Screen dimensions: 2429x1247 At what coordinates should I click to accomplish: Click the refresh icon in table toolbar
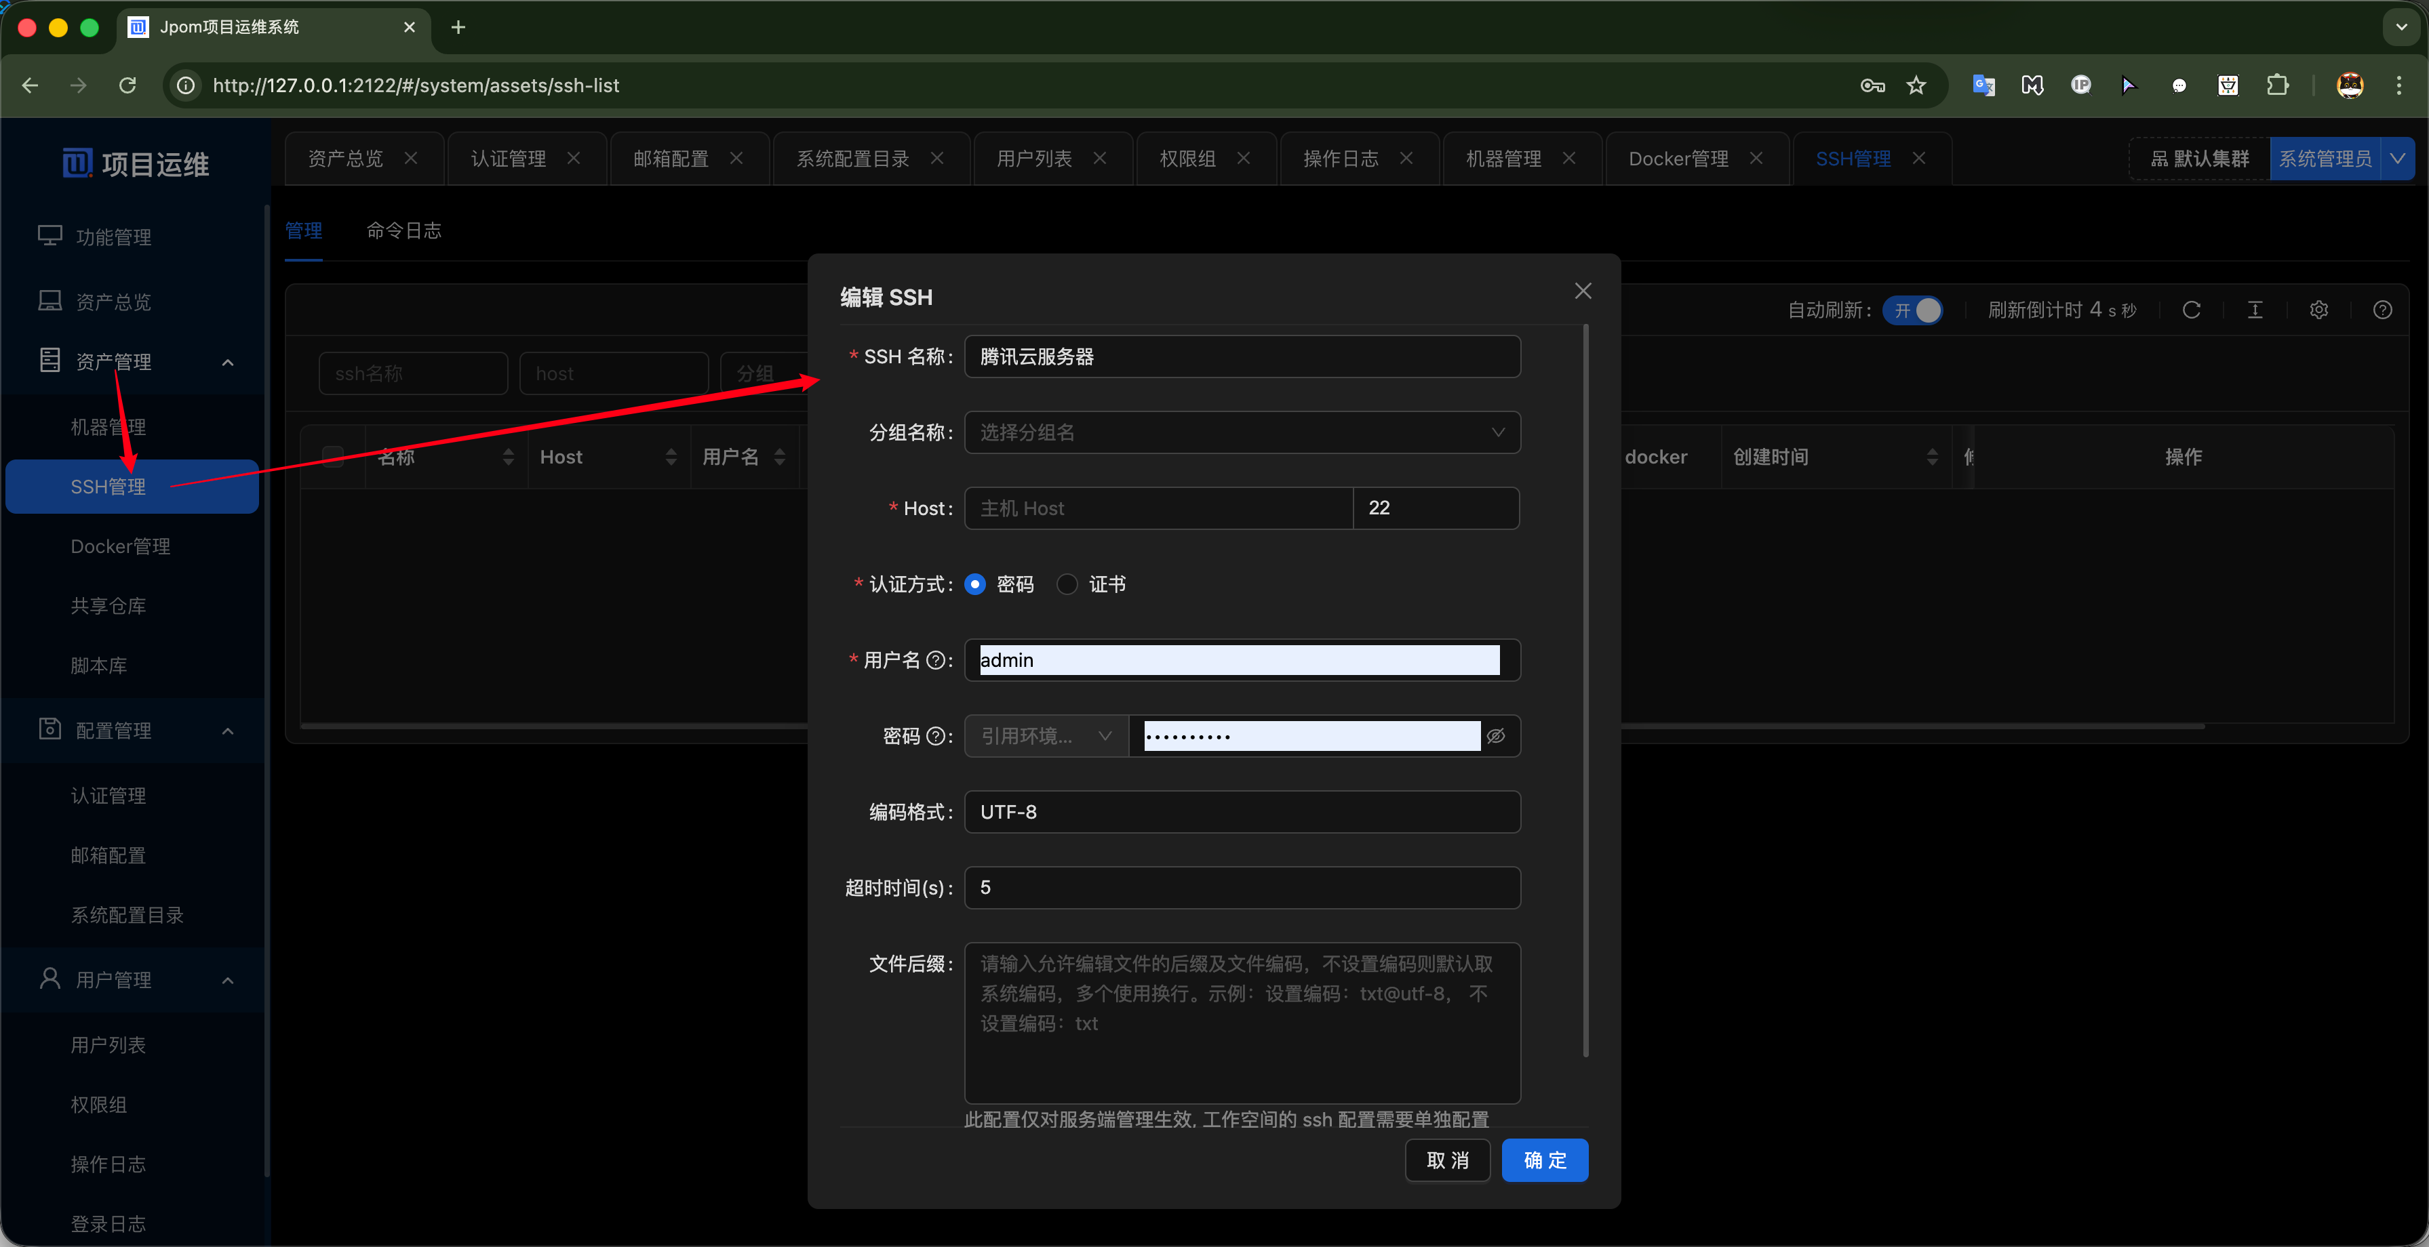[2192, 310]
